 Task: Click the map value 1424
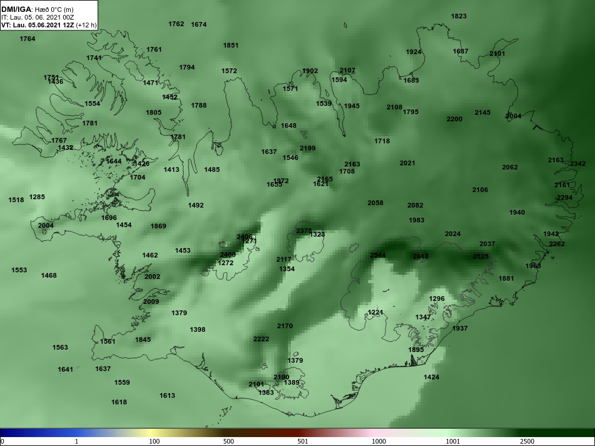click(431, 378)
